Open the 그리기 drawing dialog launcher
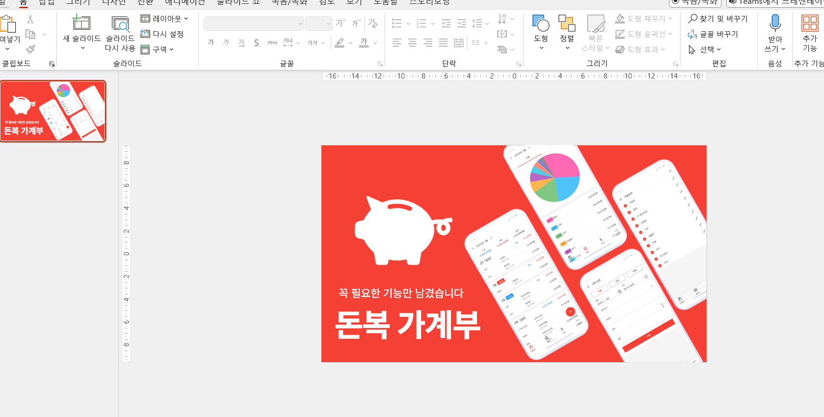824x417 pixels. tap(676, 64)
